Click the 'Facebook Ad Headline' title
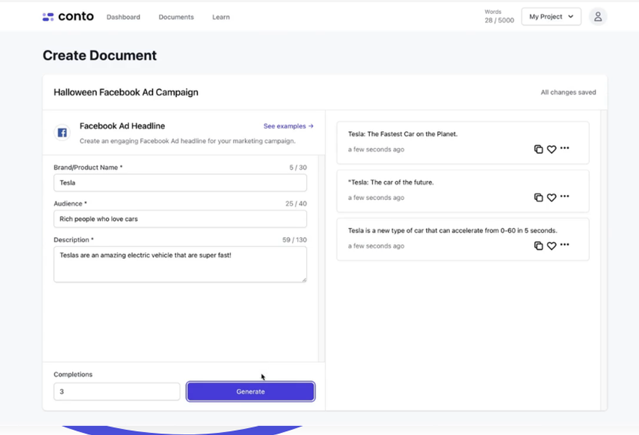The width and height of the screenshot is (639, 435). (x=122, y=126)
